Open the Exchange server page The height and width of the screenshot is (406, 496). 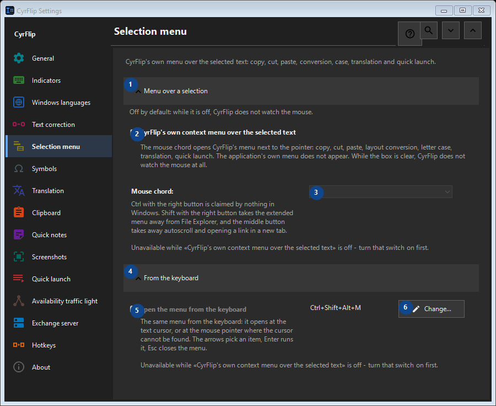click(59, 323)
